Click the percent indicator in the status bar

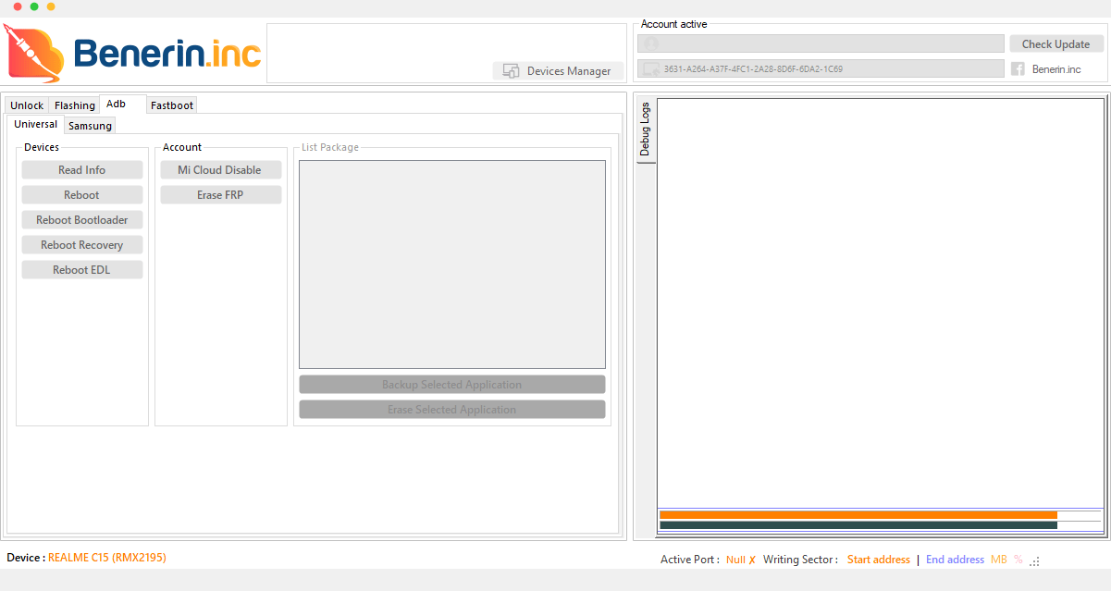pos(1017,559)
